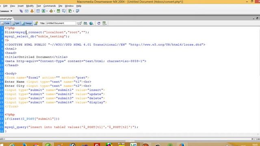
Task: Refresh the Design view
Action: (99, 24)
